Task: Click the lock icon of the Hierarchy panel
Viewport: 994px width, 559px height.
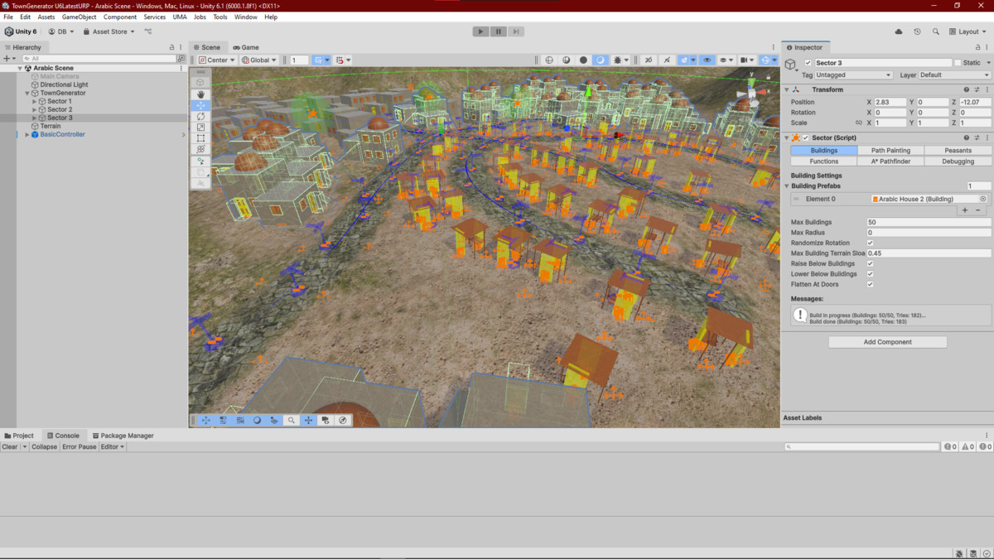Action: click(x=171, y=47)
